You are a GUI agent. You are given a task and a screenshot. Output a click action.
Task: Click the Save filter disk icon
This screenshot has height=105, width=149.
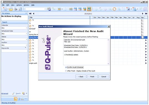click(x=49, y=9)
